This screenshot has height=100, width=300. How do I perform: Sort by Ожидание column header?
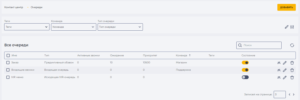click(x=117, y=55)
